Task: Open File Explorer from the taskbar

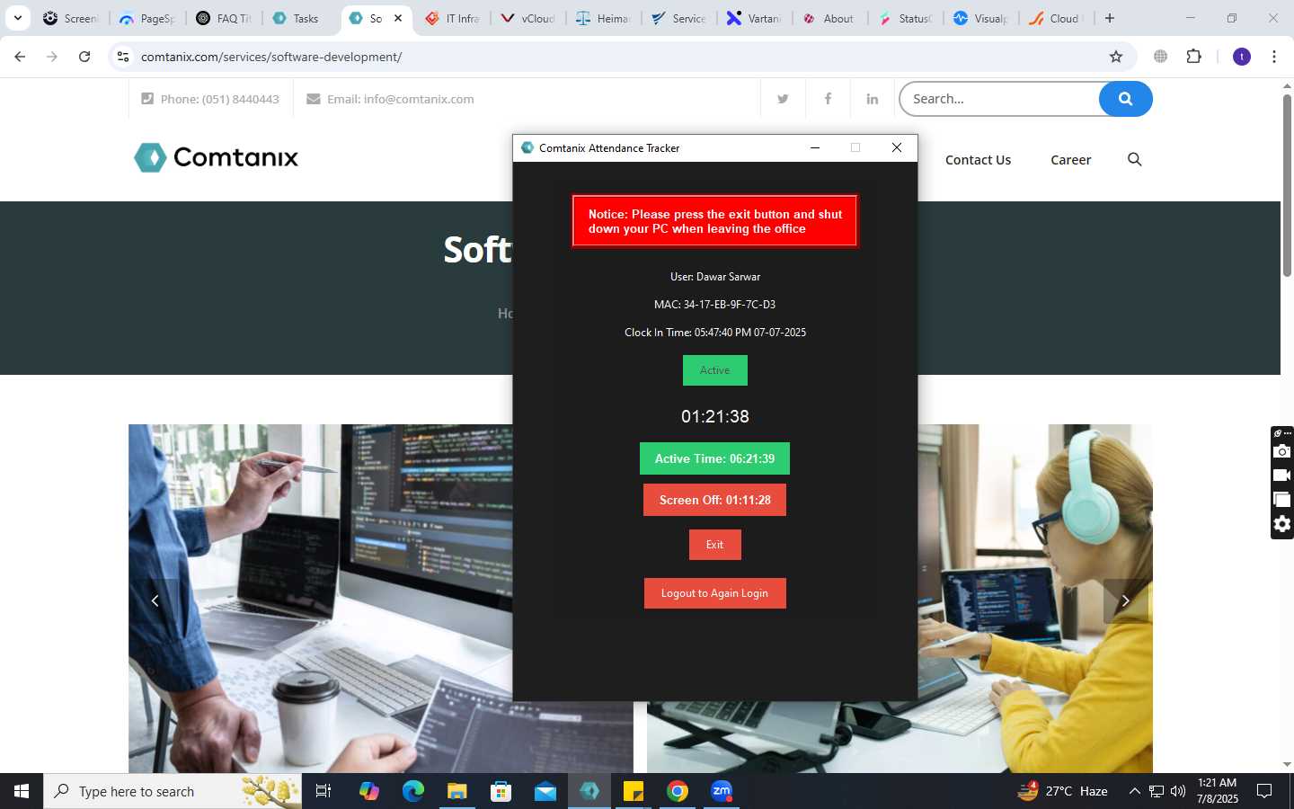Action: [x=457, y=791]
